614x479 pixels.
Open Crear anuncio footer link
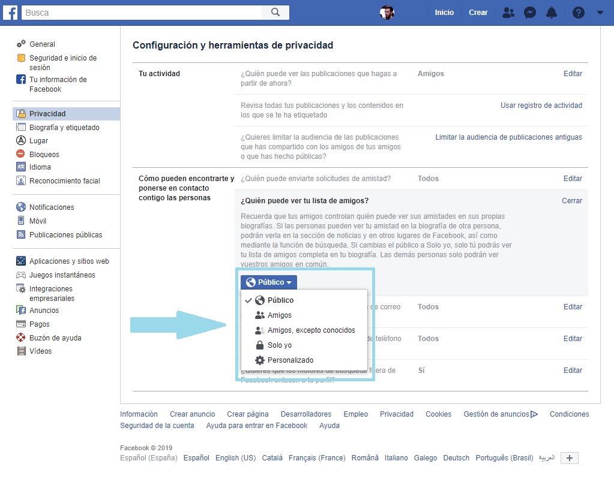(192, 414)
